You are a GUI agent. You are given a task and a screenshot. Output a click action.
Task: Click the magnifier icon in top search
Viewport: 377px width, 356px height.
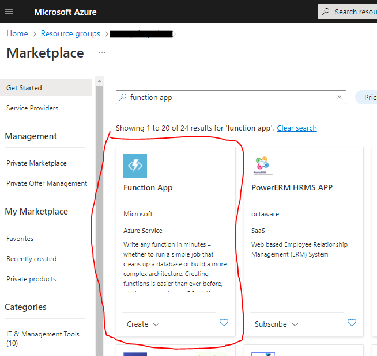point(326,12)
